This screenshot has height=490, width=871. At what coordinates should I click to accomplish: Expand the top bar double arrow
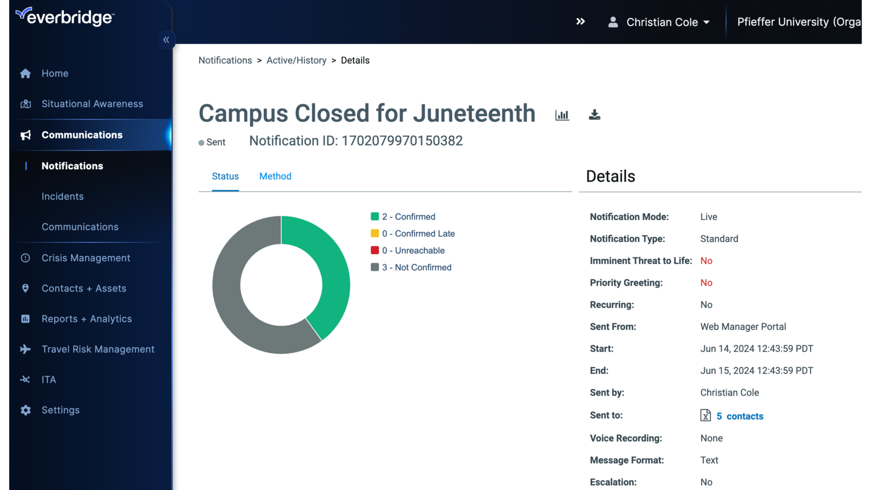coord(580,21)
